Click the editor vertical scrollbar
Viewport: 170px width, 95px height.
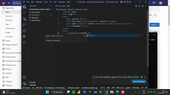tap(148, 39)
